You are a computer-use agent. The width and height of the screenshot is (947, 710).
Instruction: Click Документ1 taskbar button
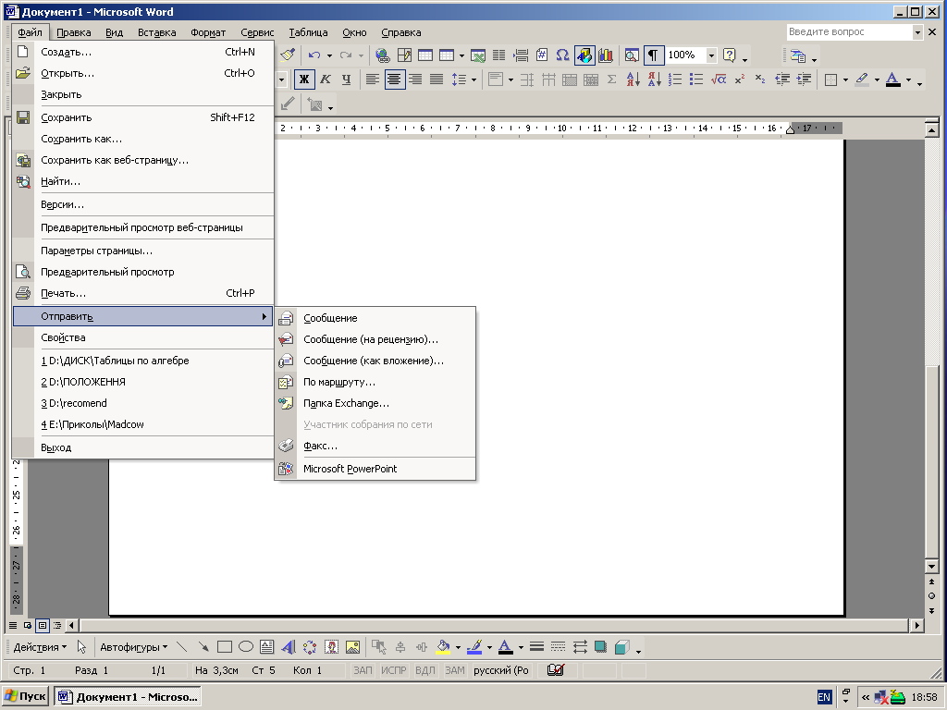[x=128, y=697]
